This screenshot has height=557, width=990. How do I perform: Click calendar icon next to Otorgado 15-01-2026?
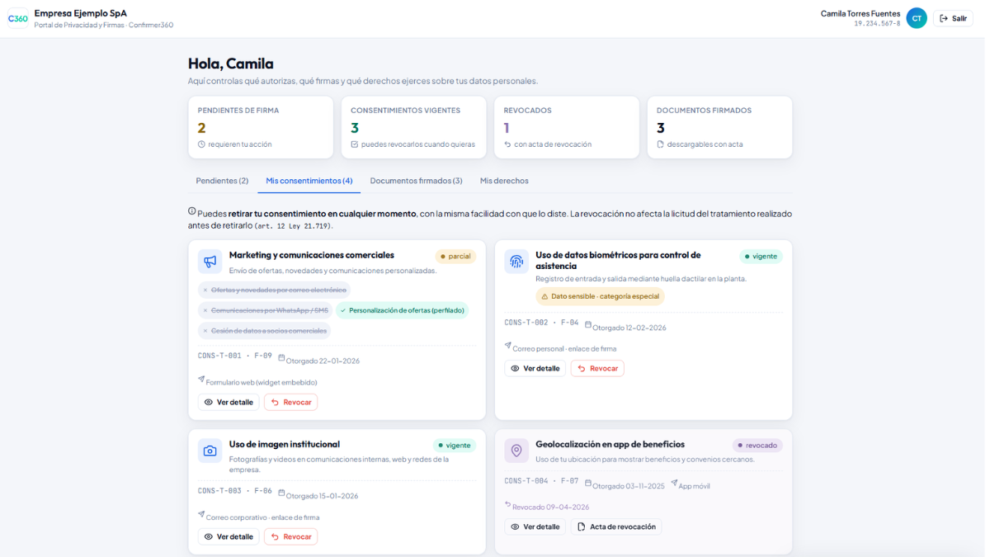281,493
